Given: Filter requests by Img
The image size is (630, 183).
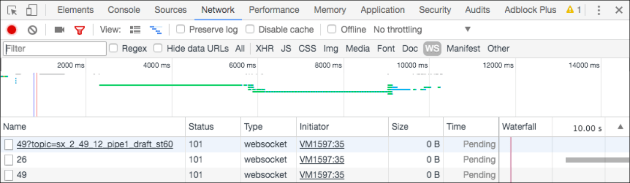Looking at the screenshot, I should click(x=331, y=49).
